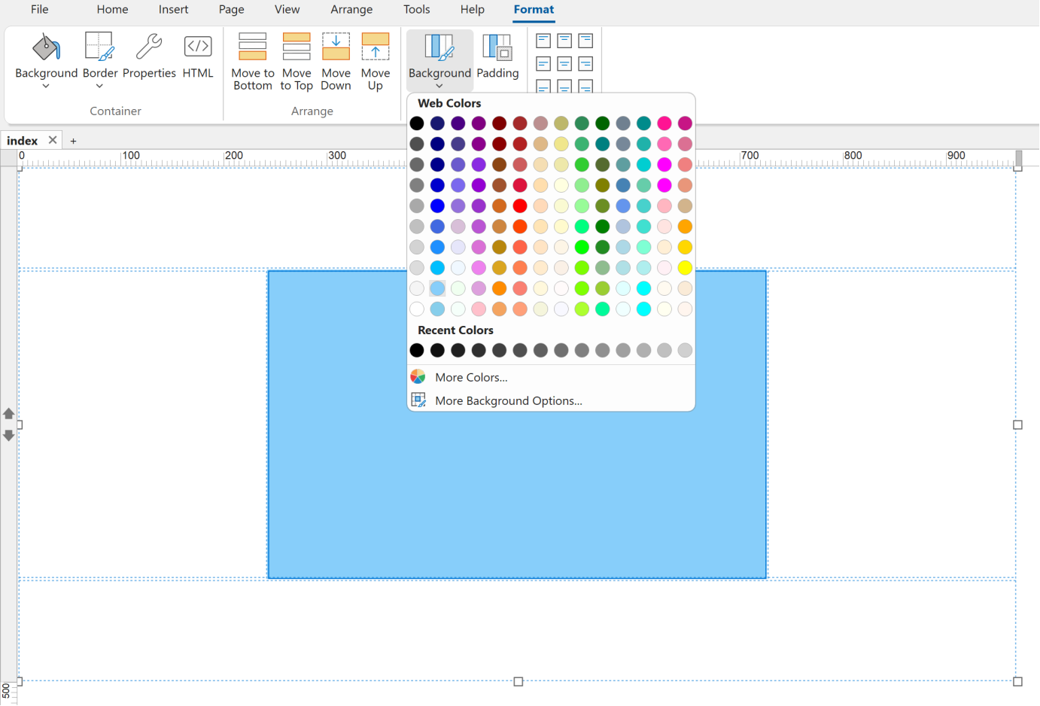Click the Move to Top icon

(296, 47)
